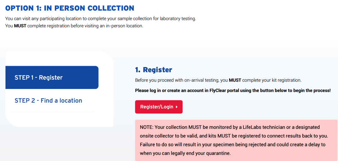Click the OPTION 1: IN PERSON COLLECTION heading
The height and width of the screenshot is (161, 338).
click(69, 8)
